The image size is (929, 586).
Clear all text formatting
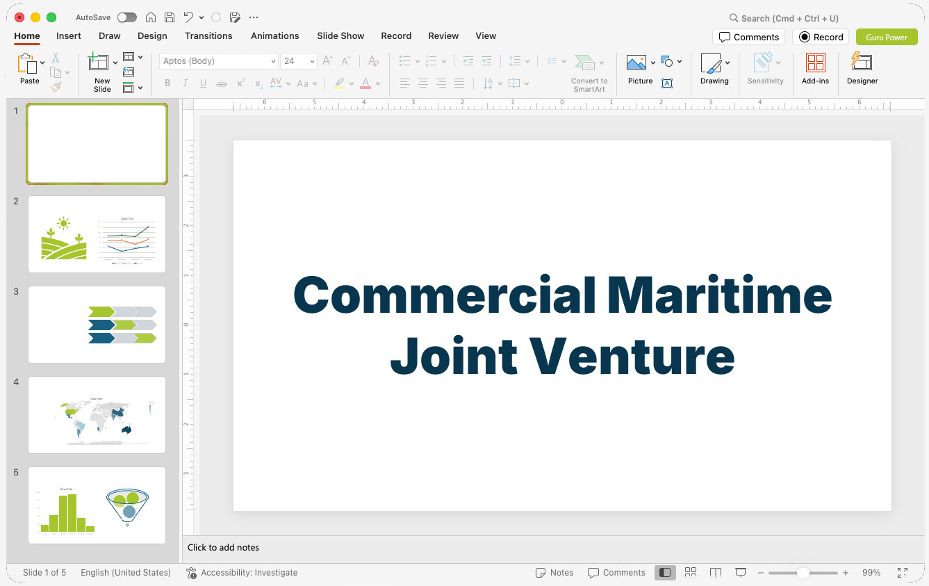(374, 61)
